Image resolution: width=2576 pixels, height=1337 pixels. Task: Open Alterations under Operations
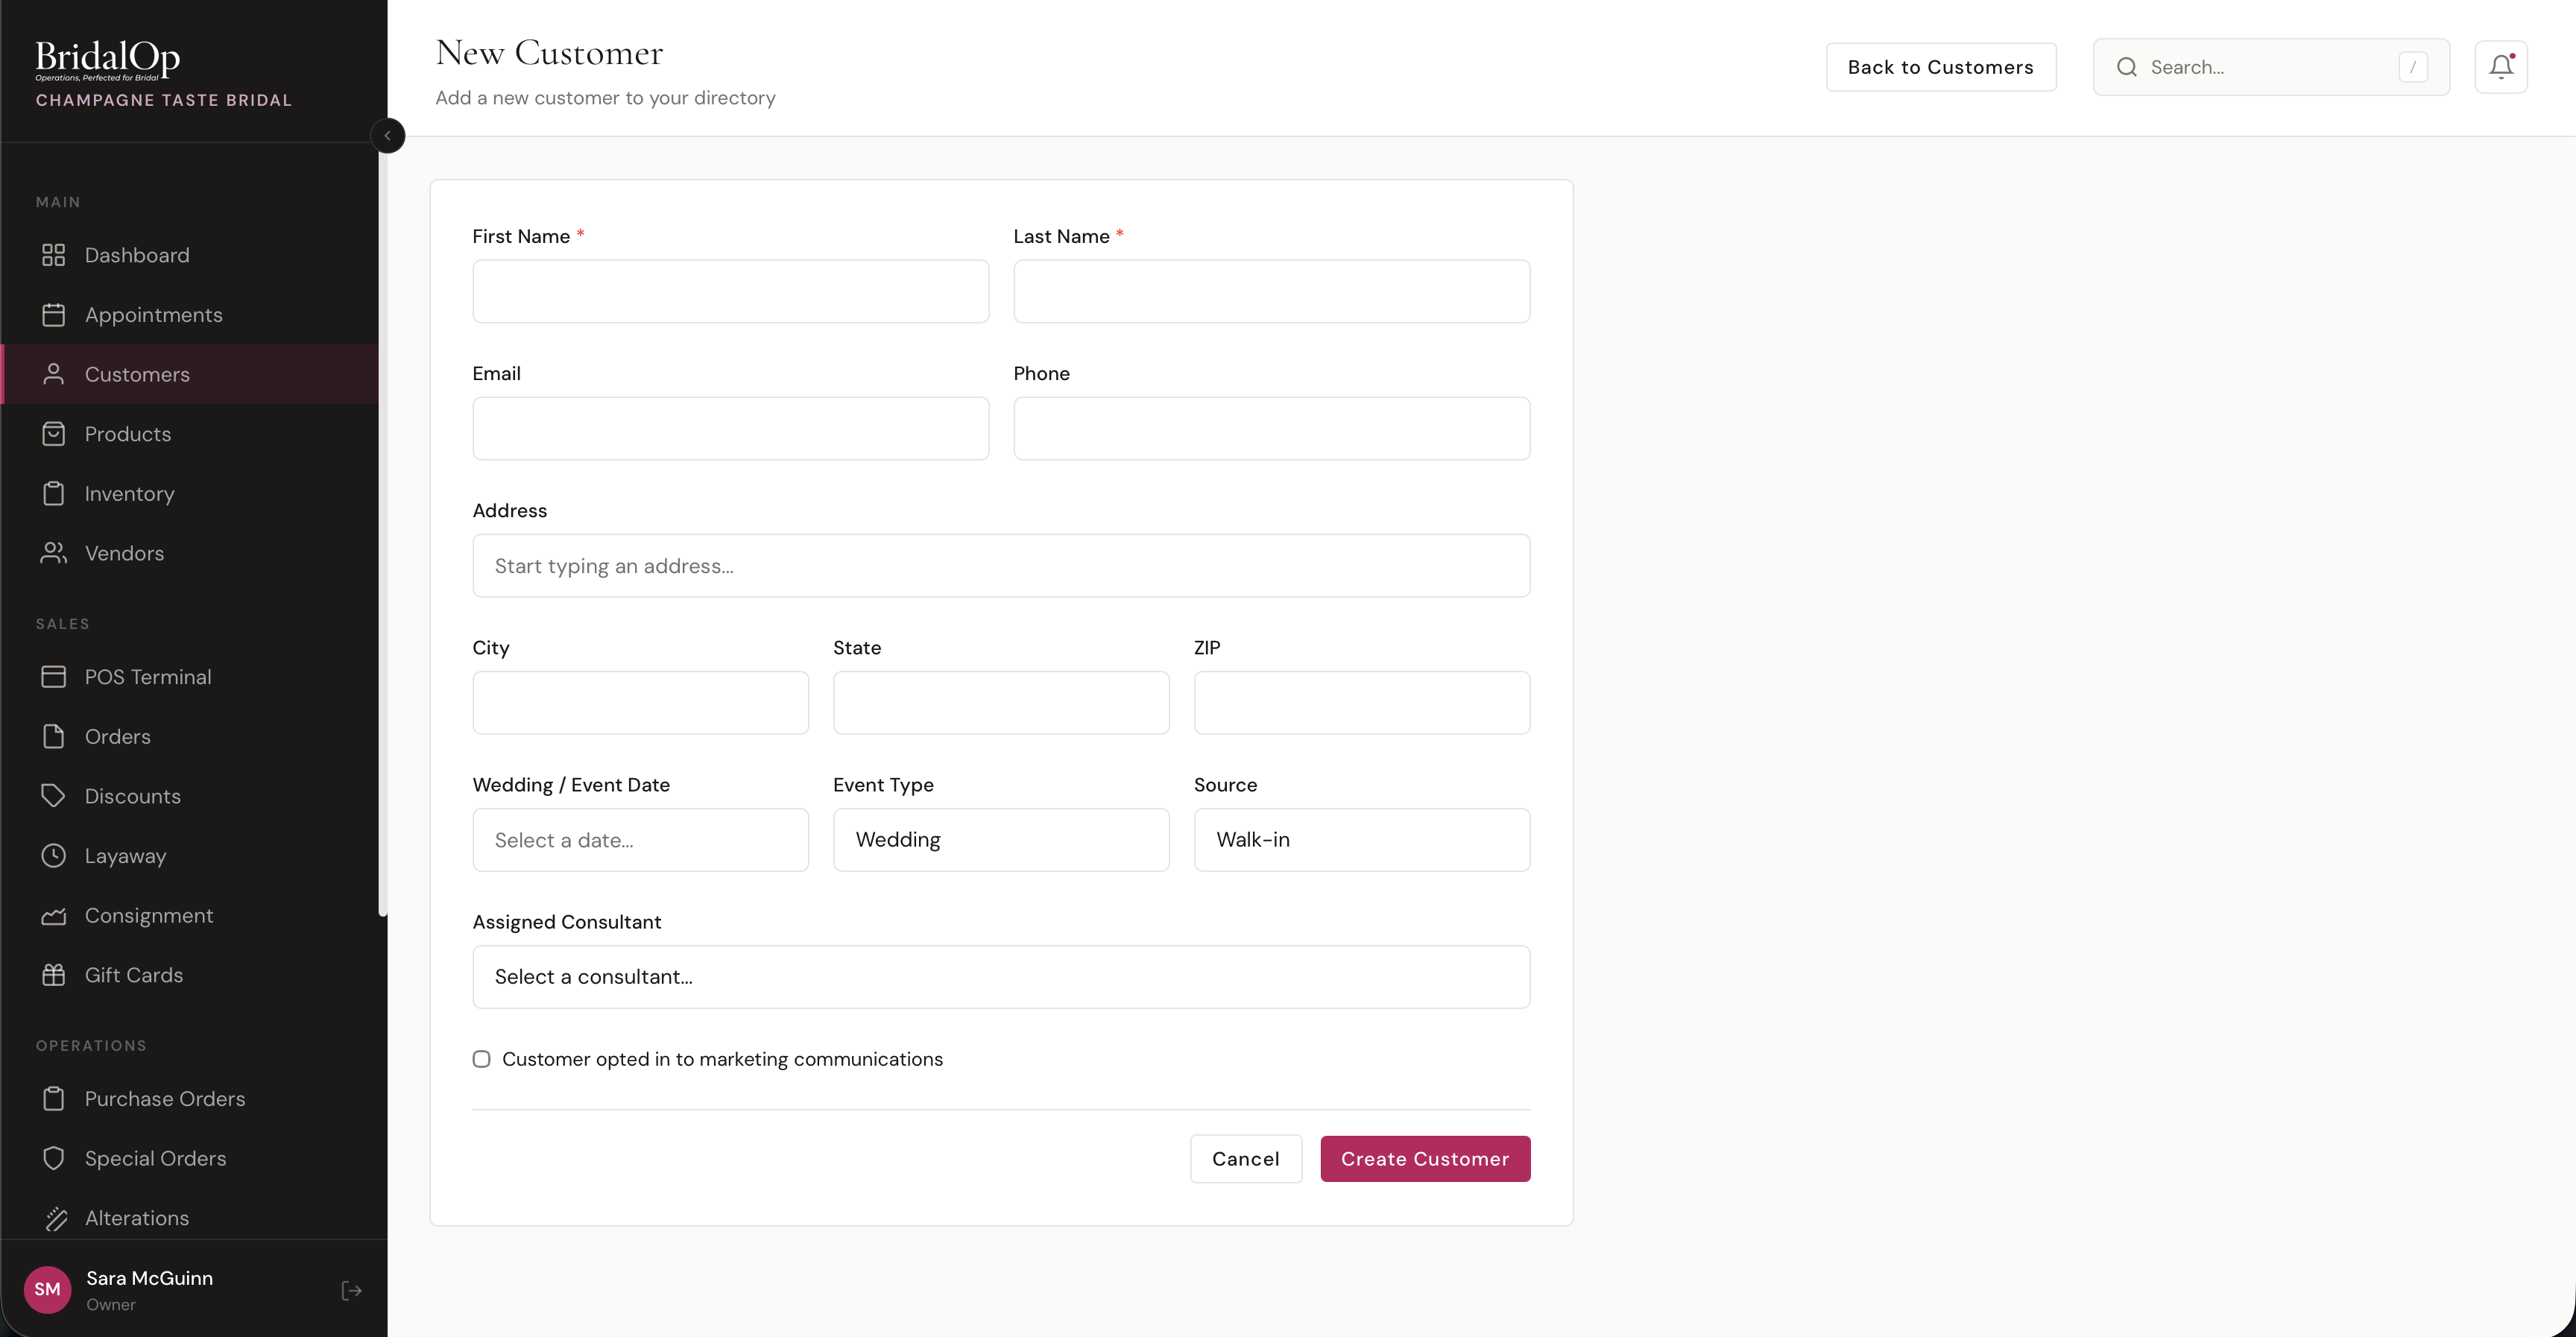pyautogui.click(x=136, y=1218)
